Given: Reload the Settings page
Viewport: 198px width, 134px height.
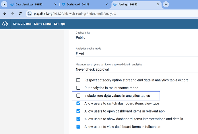Looking at the screenshot, I should [20, 14].
